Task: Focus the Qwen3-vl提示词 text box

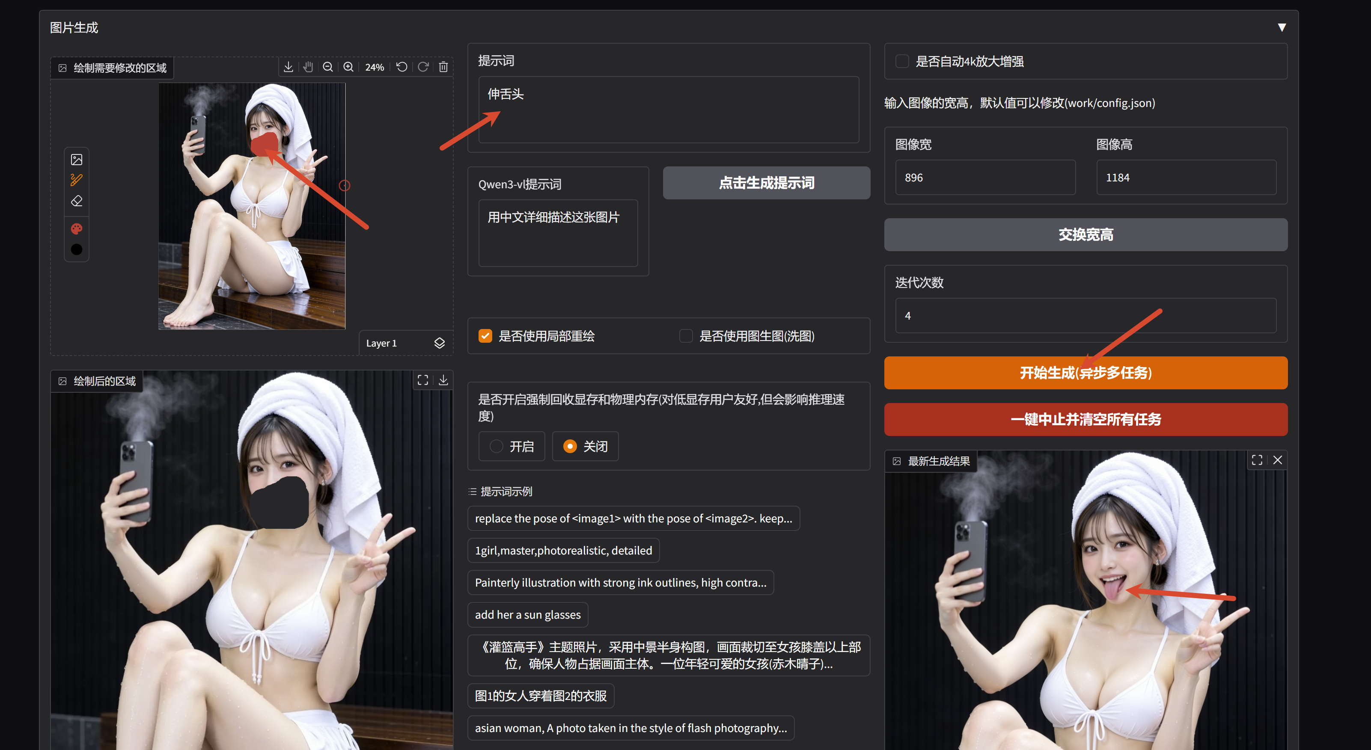Action: [x=558, y=233]
